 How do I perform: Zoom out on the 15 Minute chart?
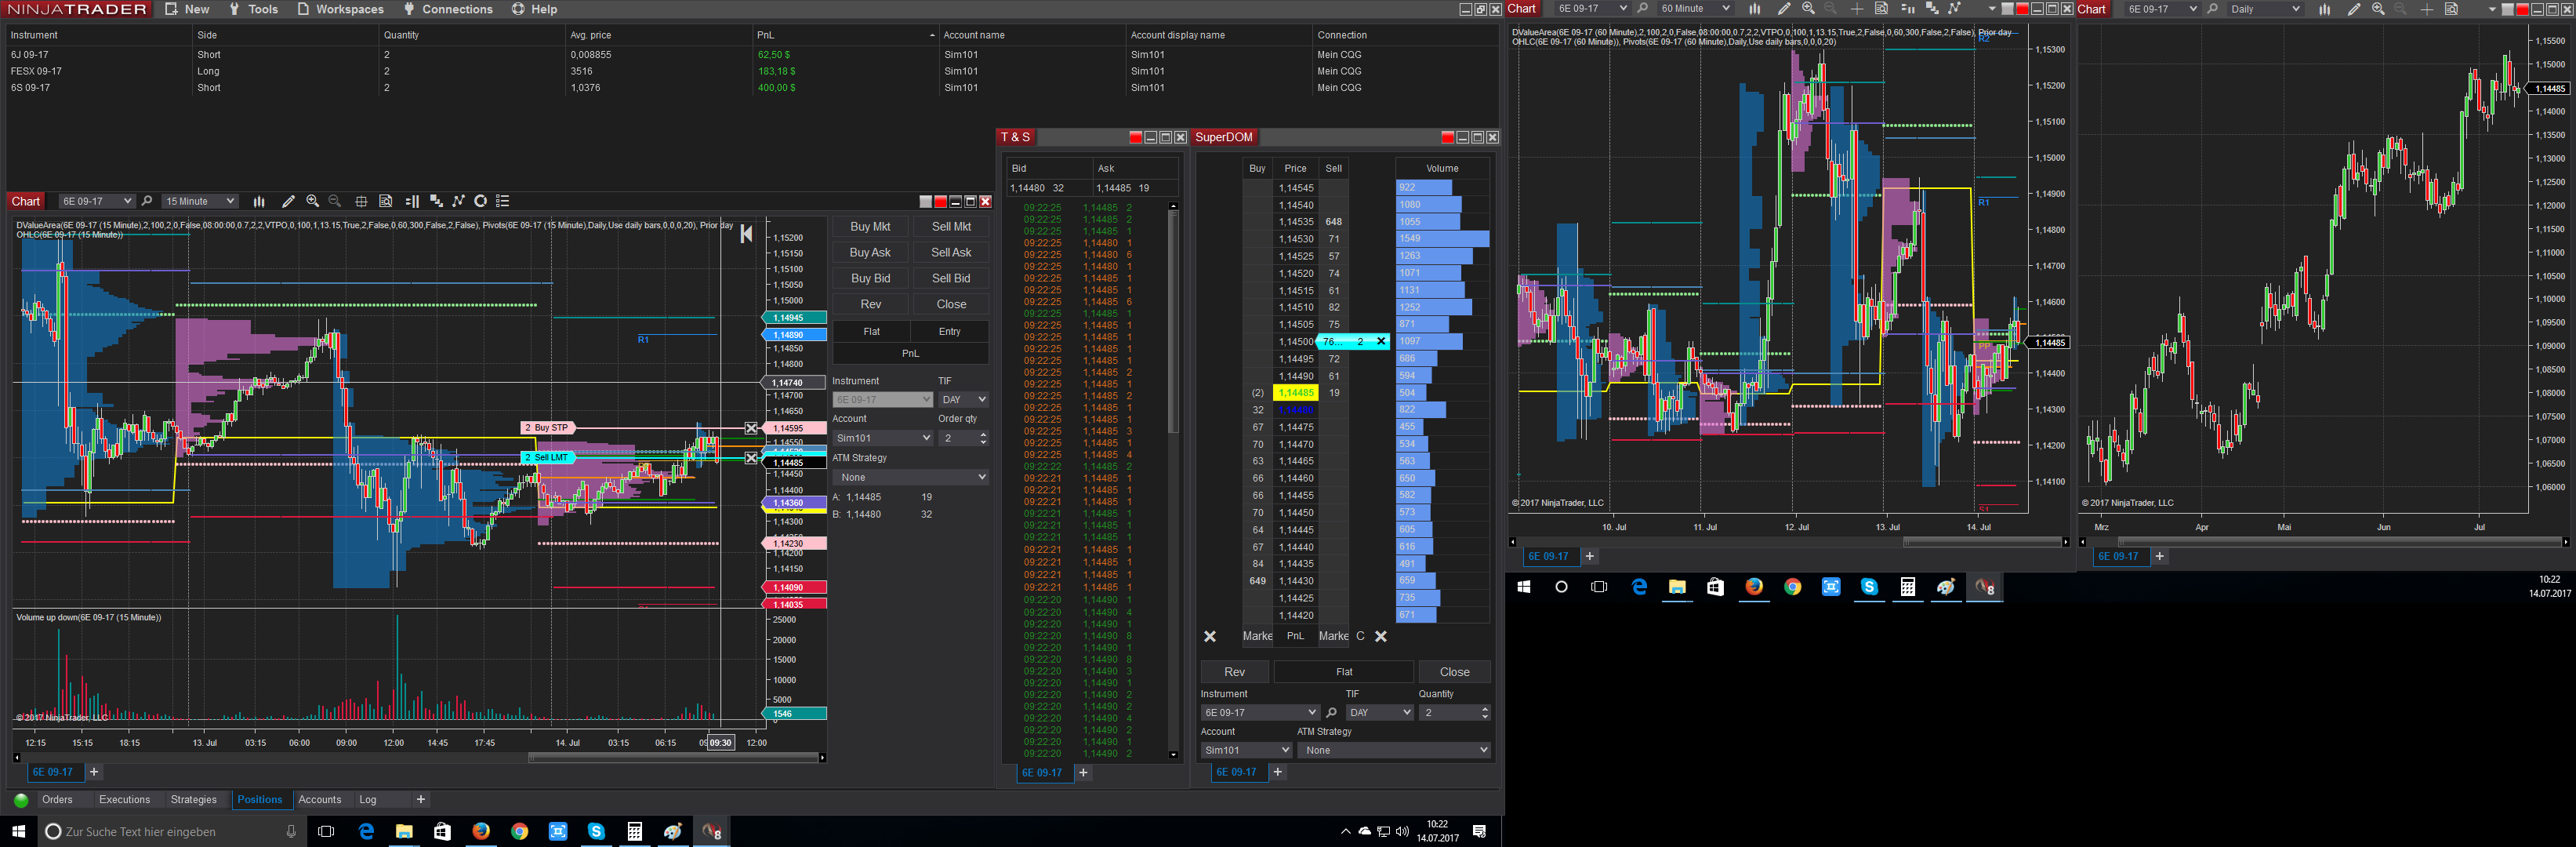tap(335, 201)
